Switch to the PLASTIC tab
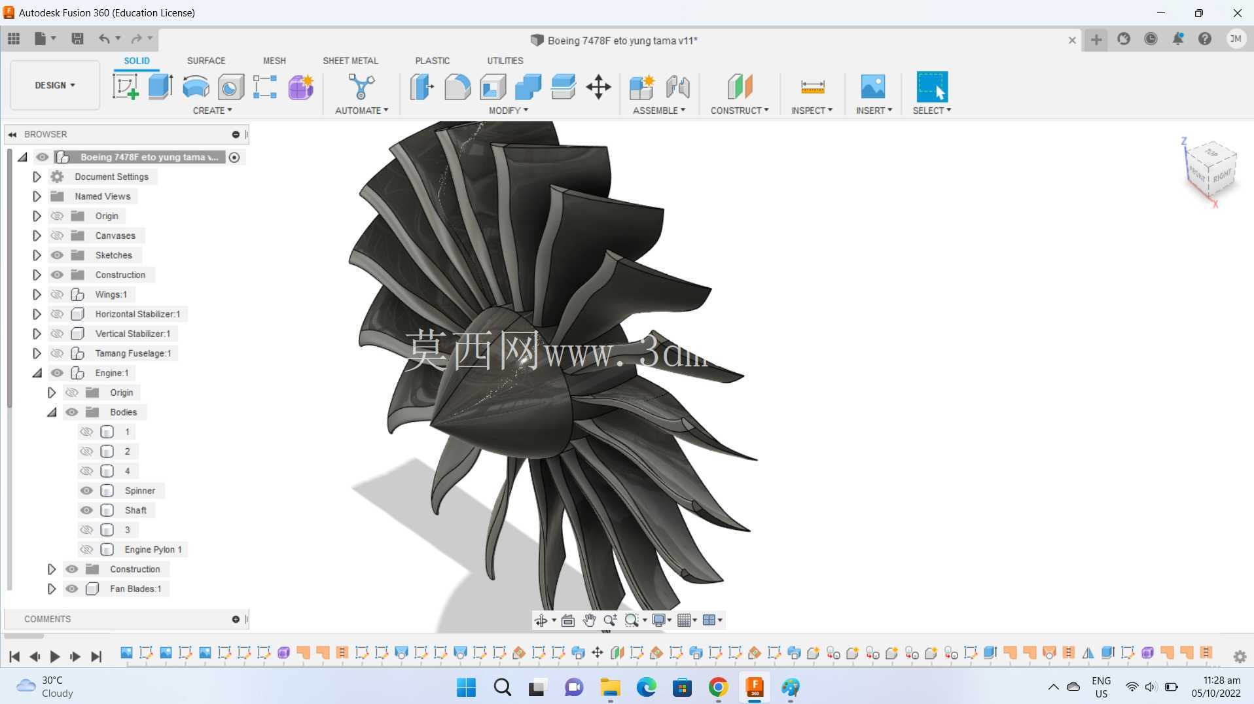This screenshot has width=1254, height=704. (x=432, y=60)
